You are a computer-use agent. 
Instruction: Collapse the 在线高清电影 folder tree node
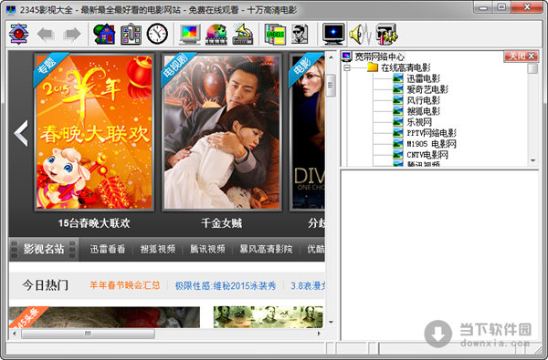[x=347, y=67]
